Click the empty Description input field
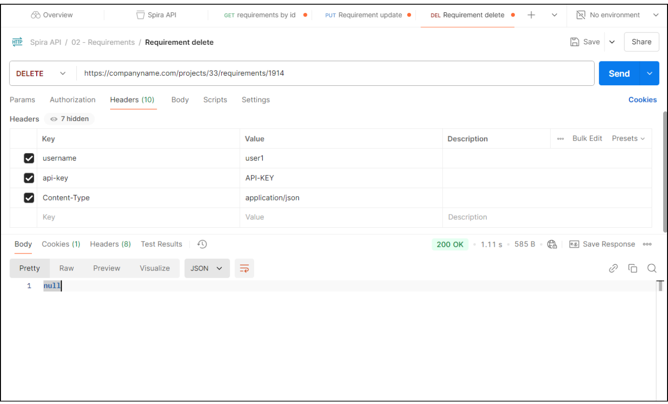The width and height of the screenshot is (668, 404). pos(547,217)
